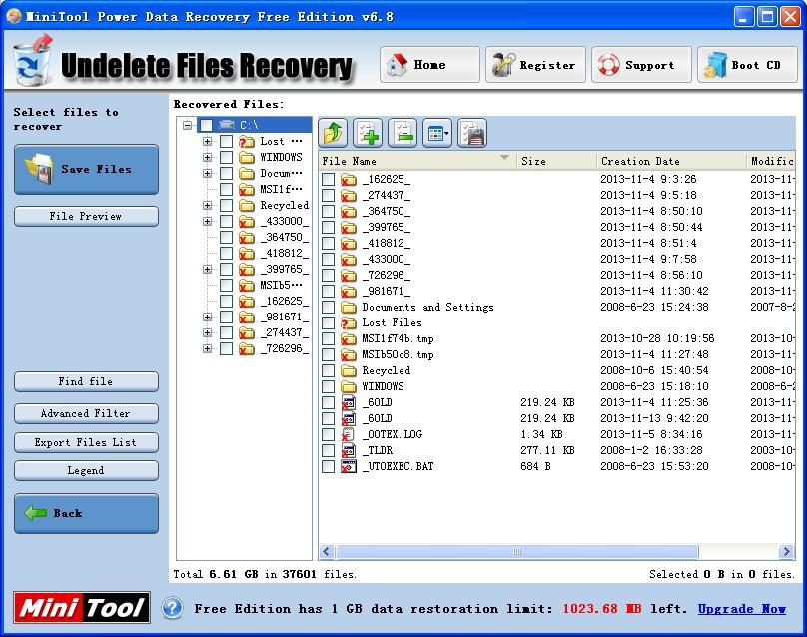Show the Legend

pyautogui.click(x=87, y=471)
